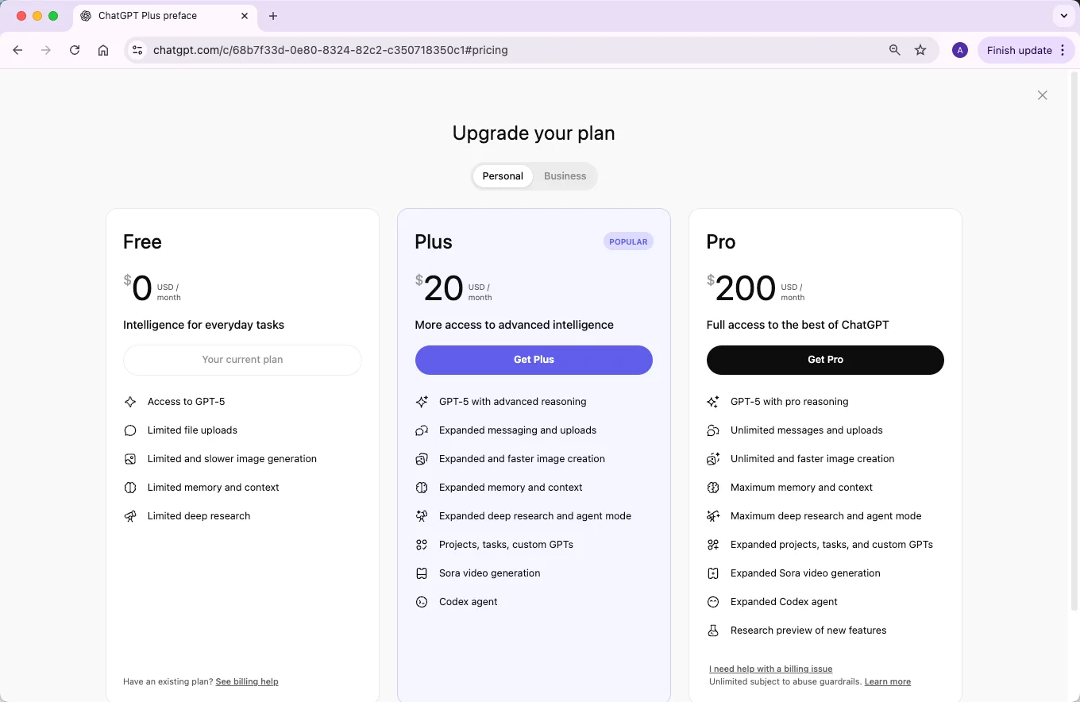Click the page vertical scrollbar
This screenshot has width=1080, height=702.
tap(1074, 341)
